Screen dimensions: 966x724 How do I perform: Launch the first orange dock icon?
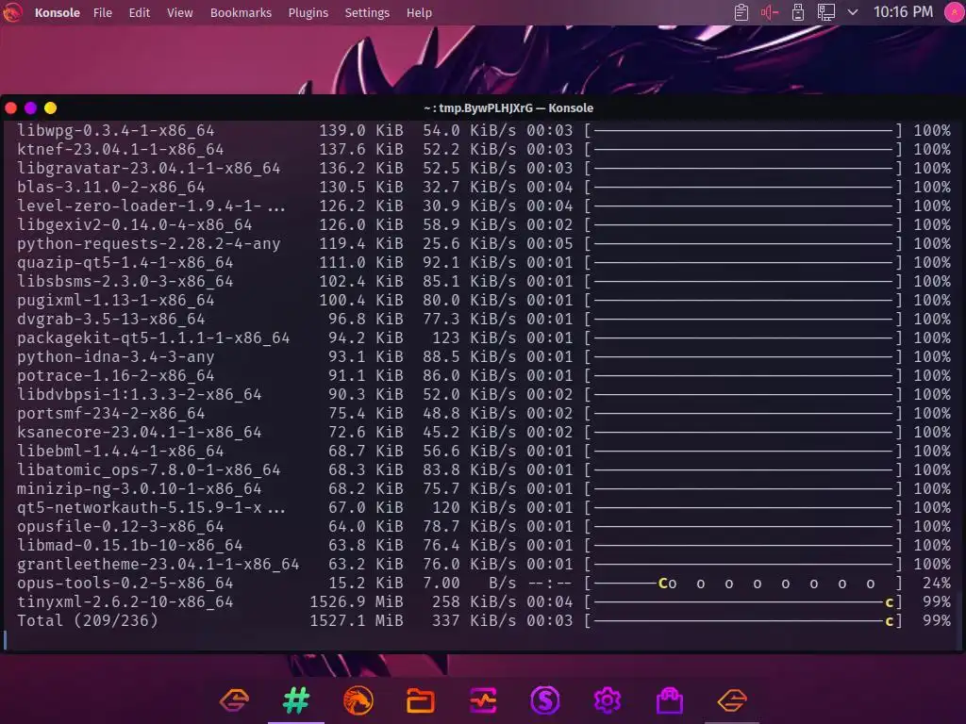(234, 700)
